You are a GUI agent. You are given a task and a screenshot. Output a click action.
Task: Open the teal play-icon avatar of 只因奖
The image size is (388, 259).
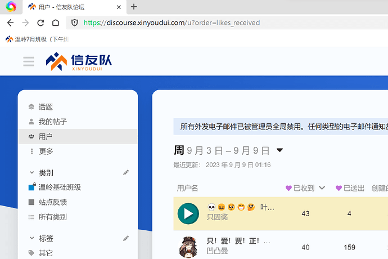pos(188,213)
